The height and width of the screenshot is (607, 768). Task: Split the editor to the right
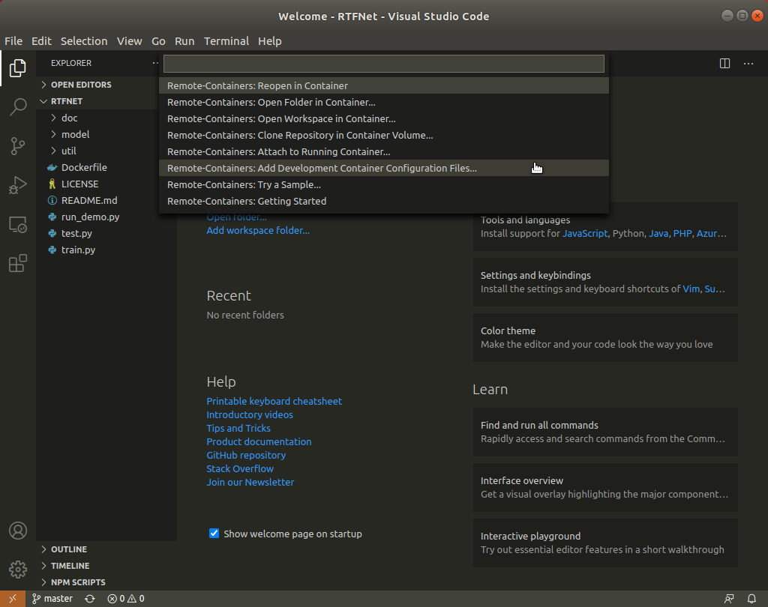click(x=725, y=63)
